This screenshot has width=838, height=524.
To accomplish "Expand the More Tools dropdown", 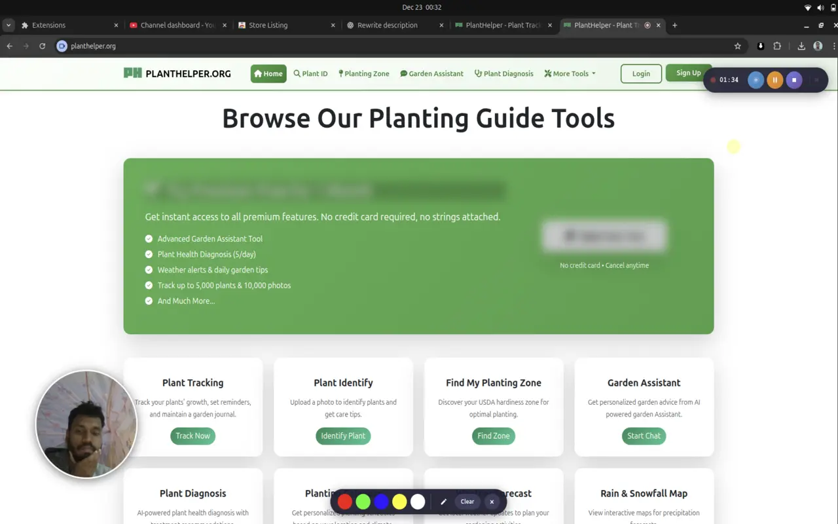I will [570, 73].
